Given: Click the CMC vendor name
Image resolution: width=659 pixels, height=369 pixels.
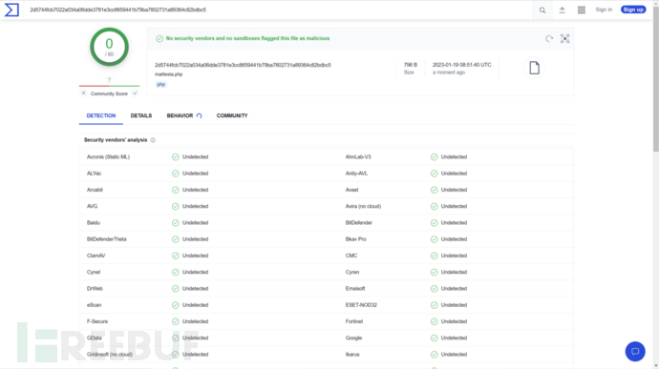Looking at the screenshot, I should click(351, 256).
